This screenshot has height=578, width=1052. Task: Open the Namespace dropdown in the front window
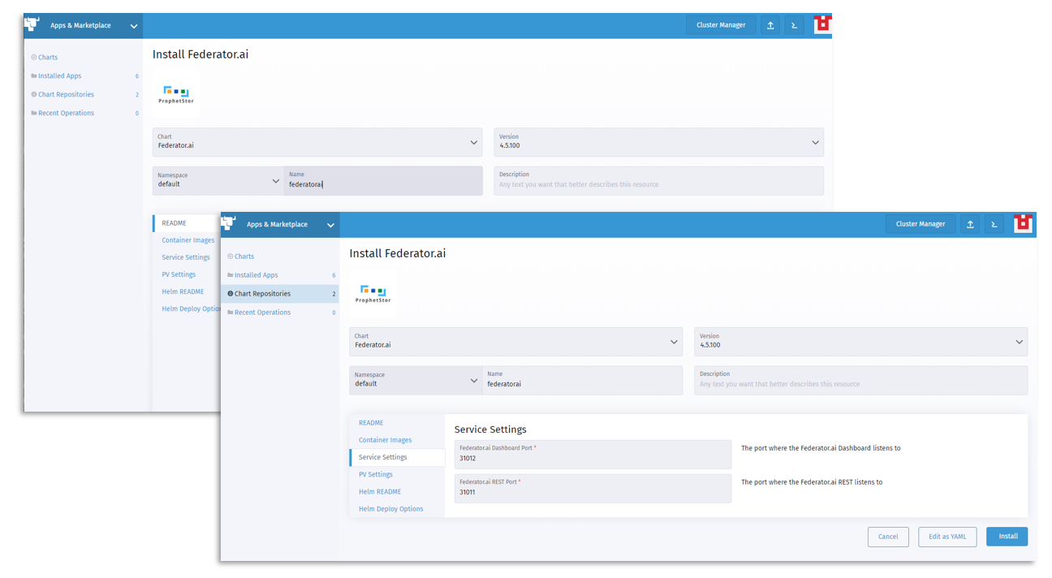click(416, 380)
